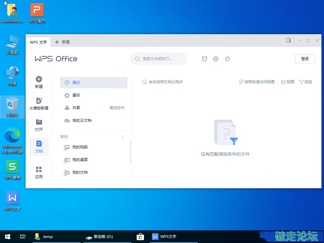Select 最近 in the documents list
324x243 pixels.
coord(94,83)
